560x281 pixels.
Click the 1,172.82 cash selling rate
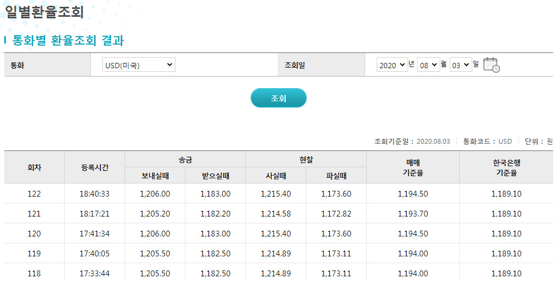(336, 213)
